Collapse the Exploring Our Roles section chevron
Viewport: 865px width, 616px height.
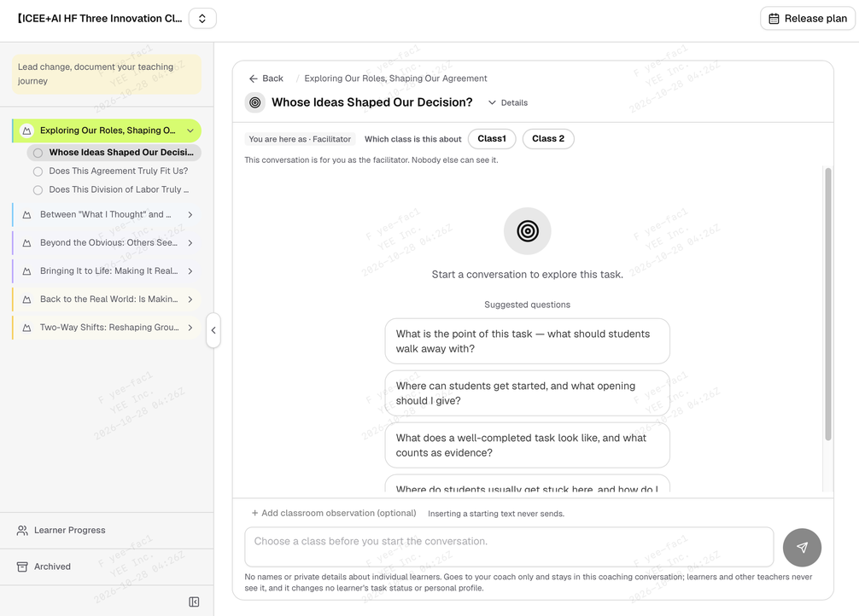[190, 131]
